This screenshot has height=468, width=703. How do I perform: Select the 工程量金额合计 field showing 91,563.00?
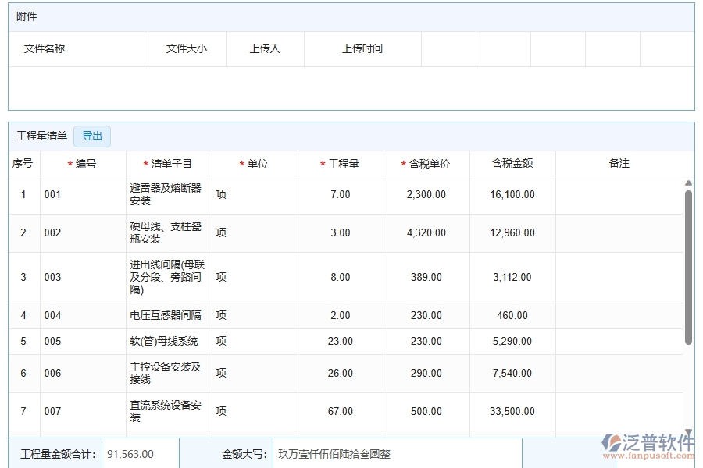[x=141, y=454]
